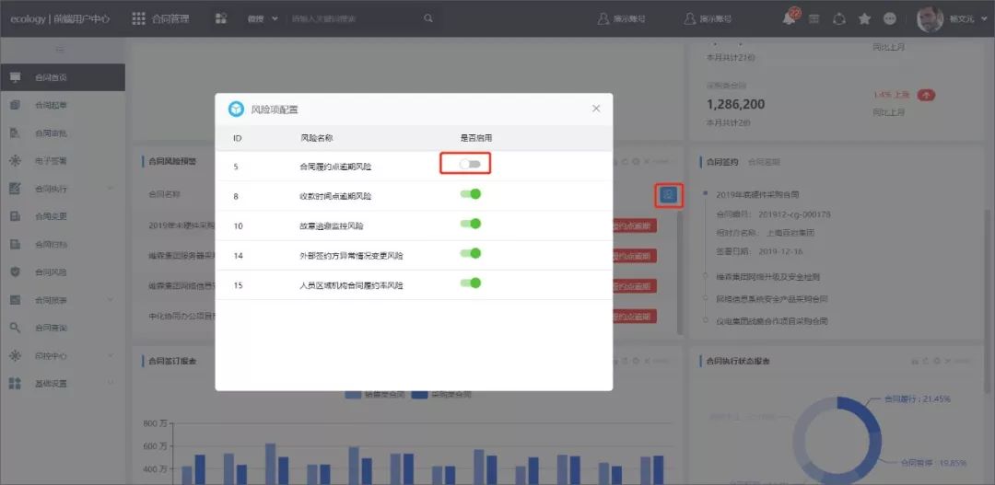This screenshot has height=485, width=995.
Task: Click the 合同执行状态报表 panel title
Action: point(738,361)
